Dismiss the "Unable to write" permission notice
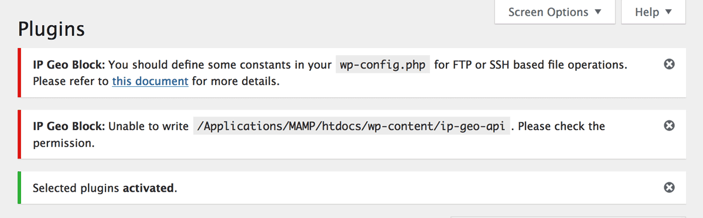The height and width of the screenshot is (218, 703). [x=669, y=126]
